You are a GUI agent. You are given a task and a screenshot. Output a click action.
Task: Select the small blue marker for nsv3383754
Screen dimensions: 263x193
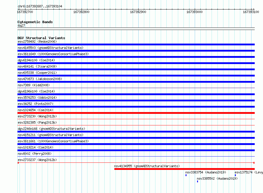[x=186, y=175]
